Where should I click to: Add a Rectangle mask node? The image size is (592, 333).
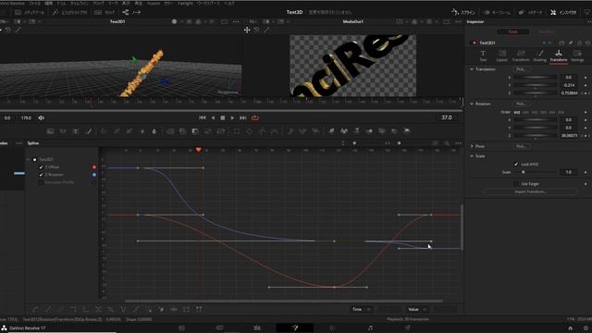click(x=237, y=131)
